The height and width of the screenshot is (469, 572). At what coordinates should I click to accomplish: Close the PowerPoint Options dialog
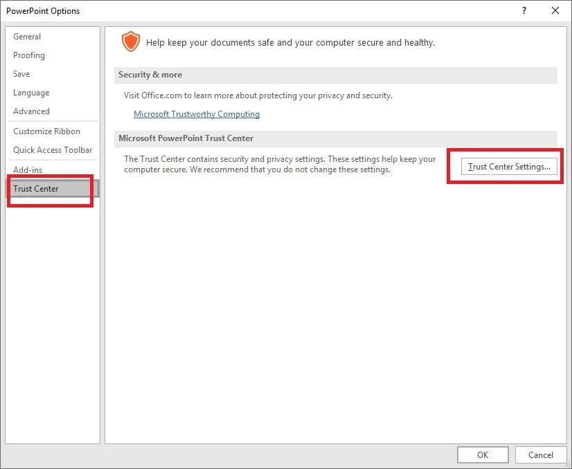click(555, 10)
